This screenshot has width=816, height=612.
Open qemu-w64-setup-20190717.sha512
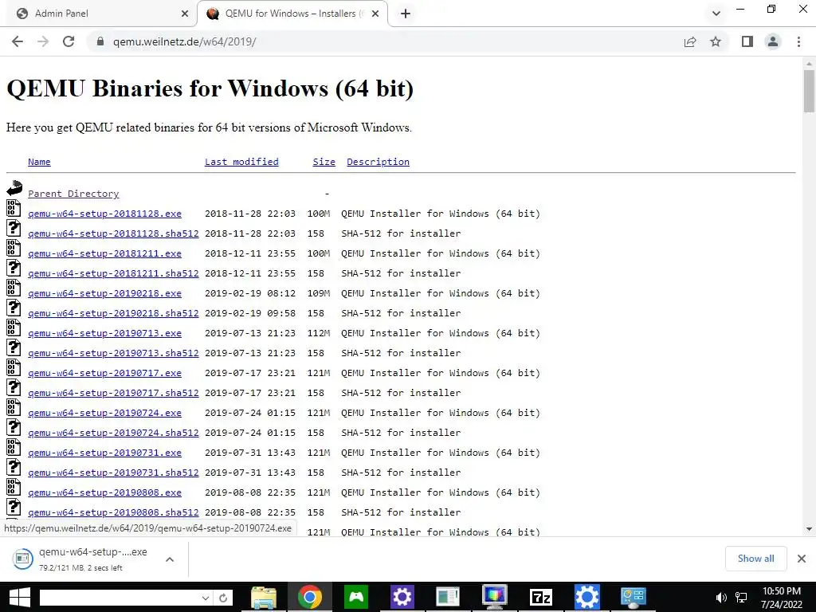coord(113,393)
